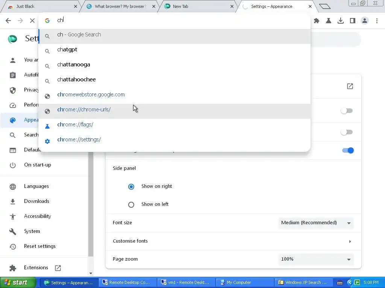This screenshot has width=385, height=288.
Task: Close the Just Black tab
Action: (76, 7)
